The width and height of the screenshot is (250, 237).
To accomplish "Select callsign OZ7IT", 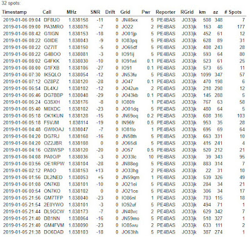I will coord(51,48).
